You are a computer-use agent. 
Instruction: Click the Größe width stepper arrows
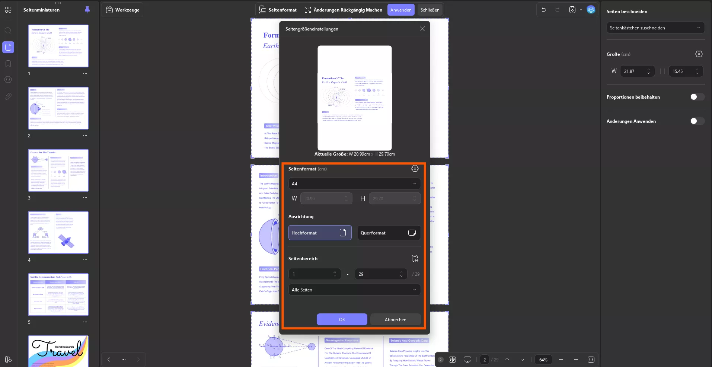click(x=649, y=71)
